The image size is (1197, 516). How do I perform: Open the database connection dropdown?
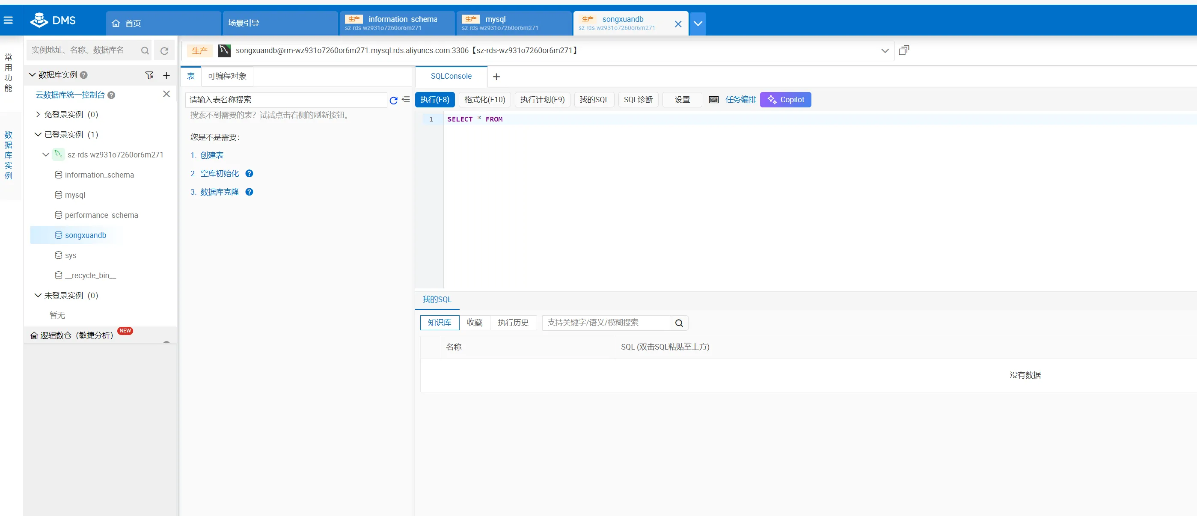point(885,50)
